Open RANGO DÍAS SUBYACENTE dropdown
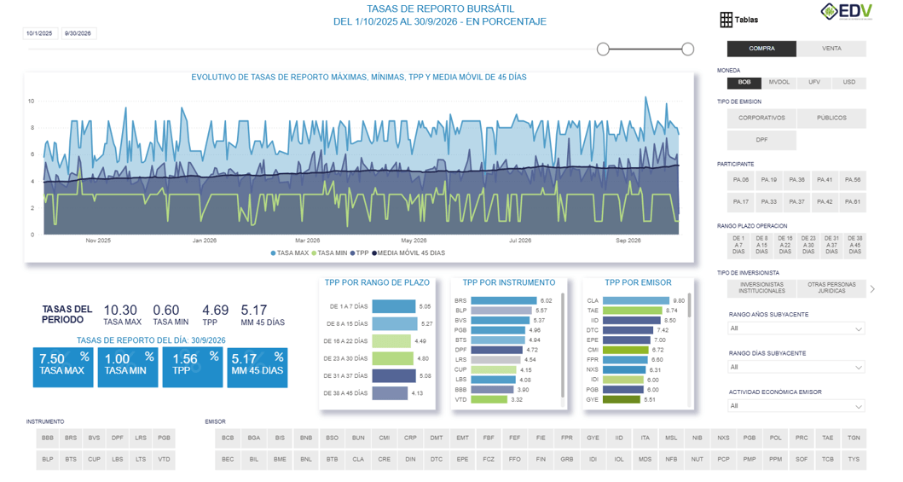 tap(796, 368)
